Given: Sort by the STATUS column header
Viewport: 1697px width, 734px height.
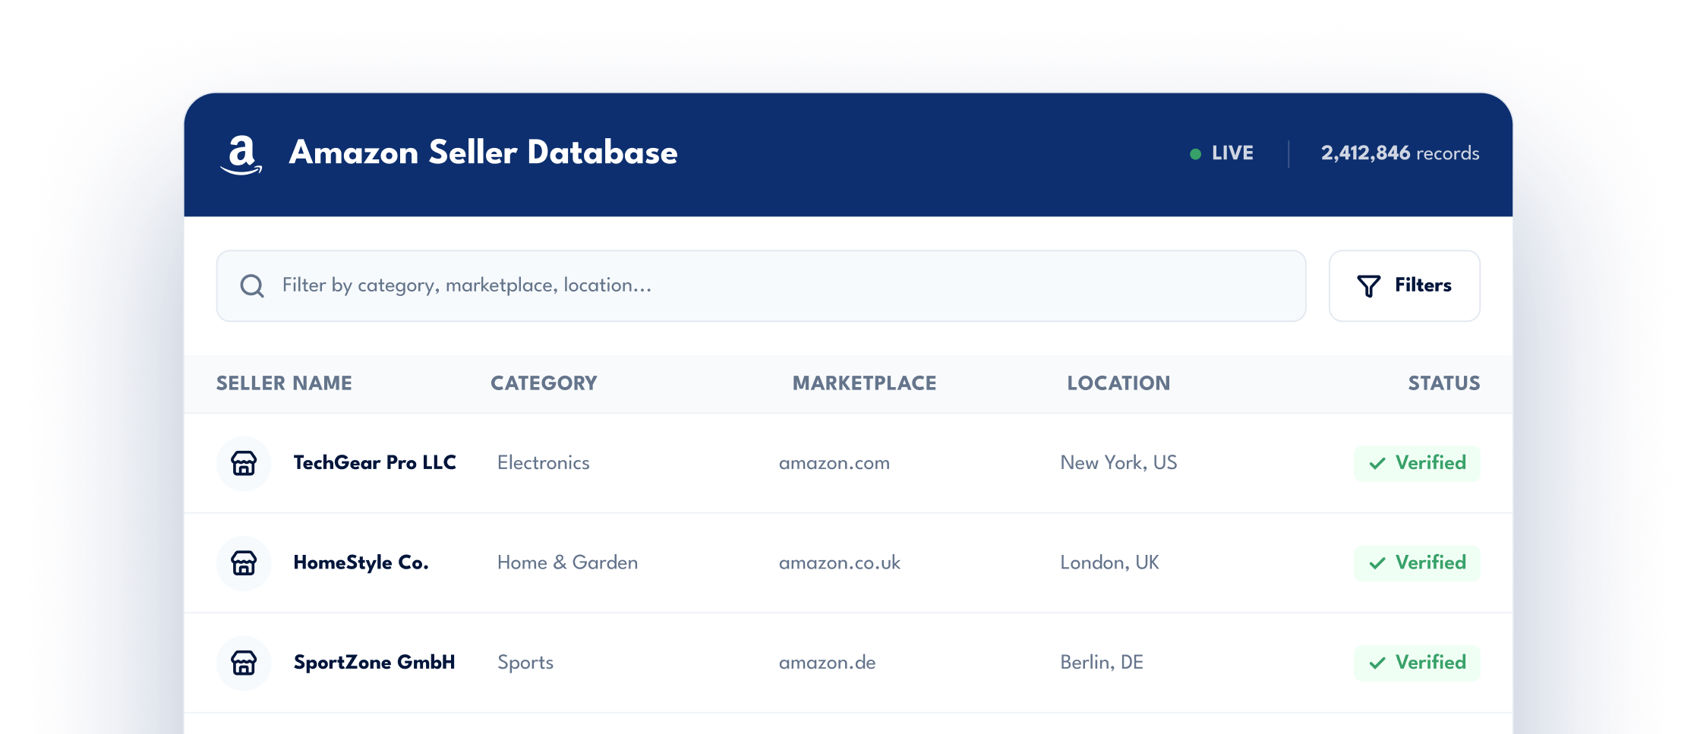Looking at the screenshot, I should point(1444,383).
